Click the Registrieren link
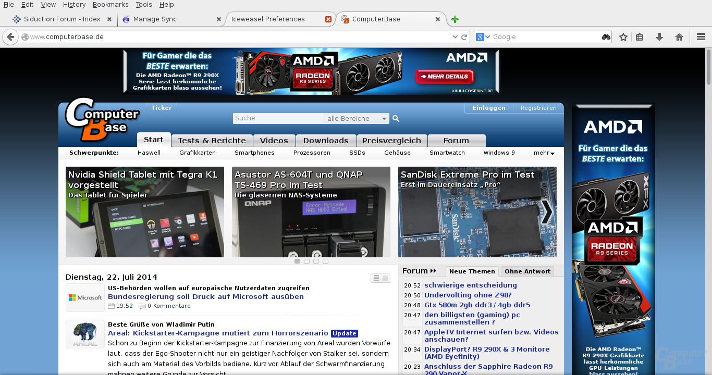 [538, 108]
